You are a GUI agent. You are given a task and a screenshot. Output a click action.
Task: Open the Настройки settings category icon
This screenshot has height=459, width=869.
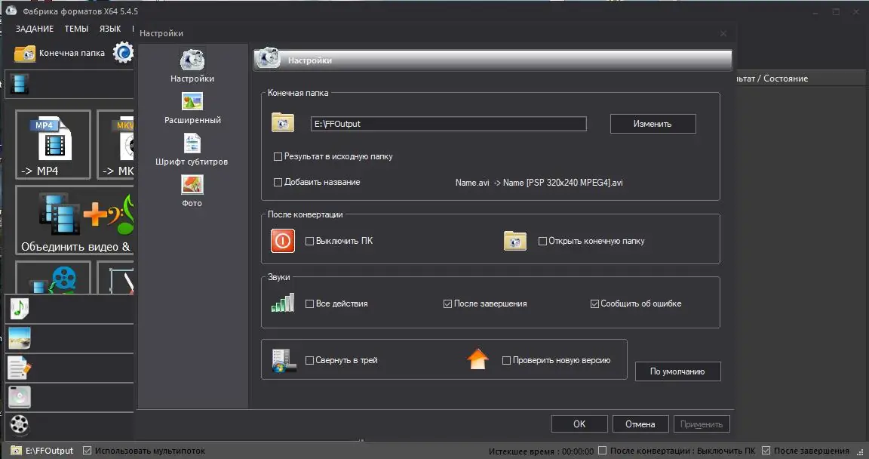click(192, 60)
